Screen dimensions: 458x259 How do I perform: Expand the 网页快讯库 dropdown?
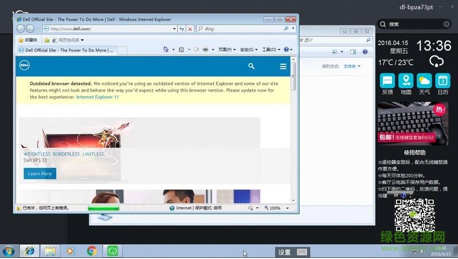tap(83, 40)
